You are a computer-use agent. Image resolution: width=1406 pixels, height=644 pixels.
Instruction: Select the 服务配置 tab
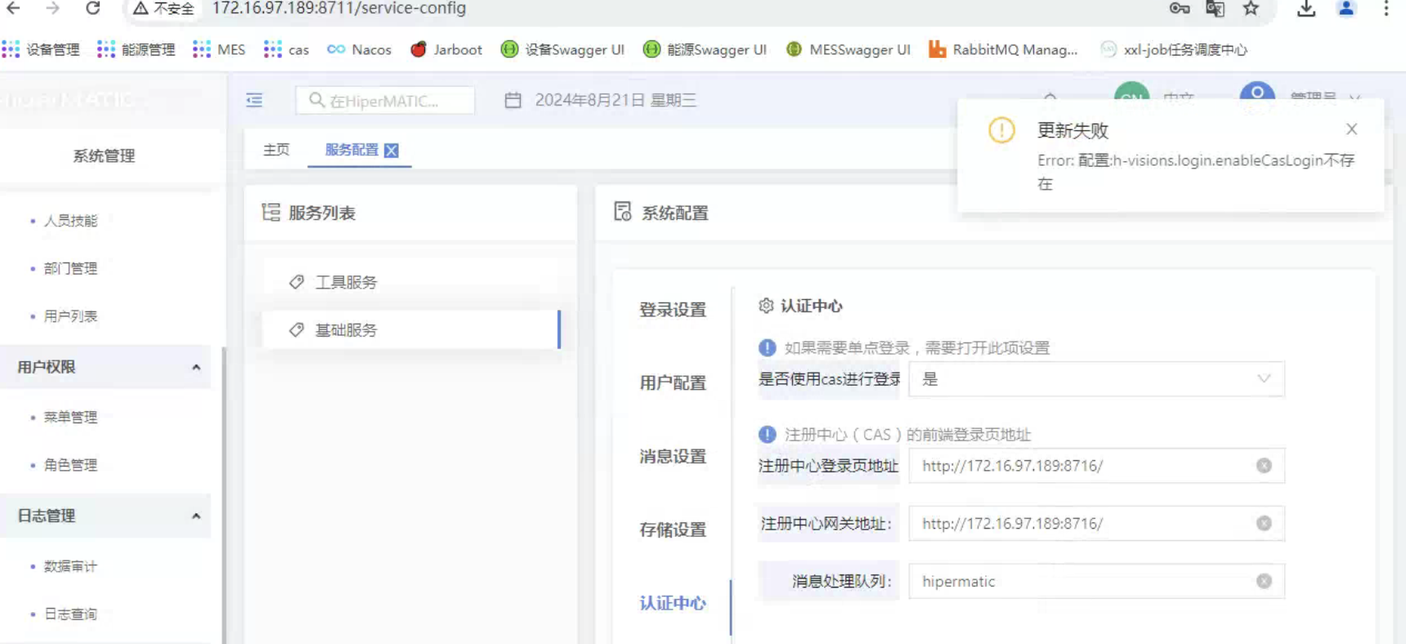tap(351, 150)
